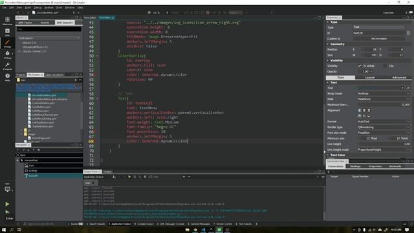
Task: Open the Font size mode dropdown
Action: click(x=384, y=133)
